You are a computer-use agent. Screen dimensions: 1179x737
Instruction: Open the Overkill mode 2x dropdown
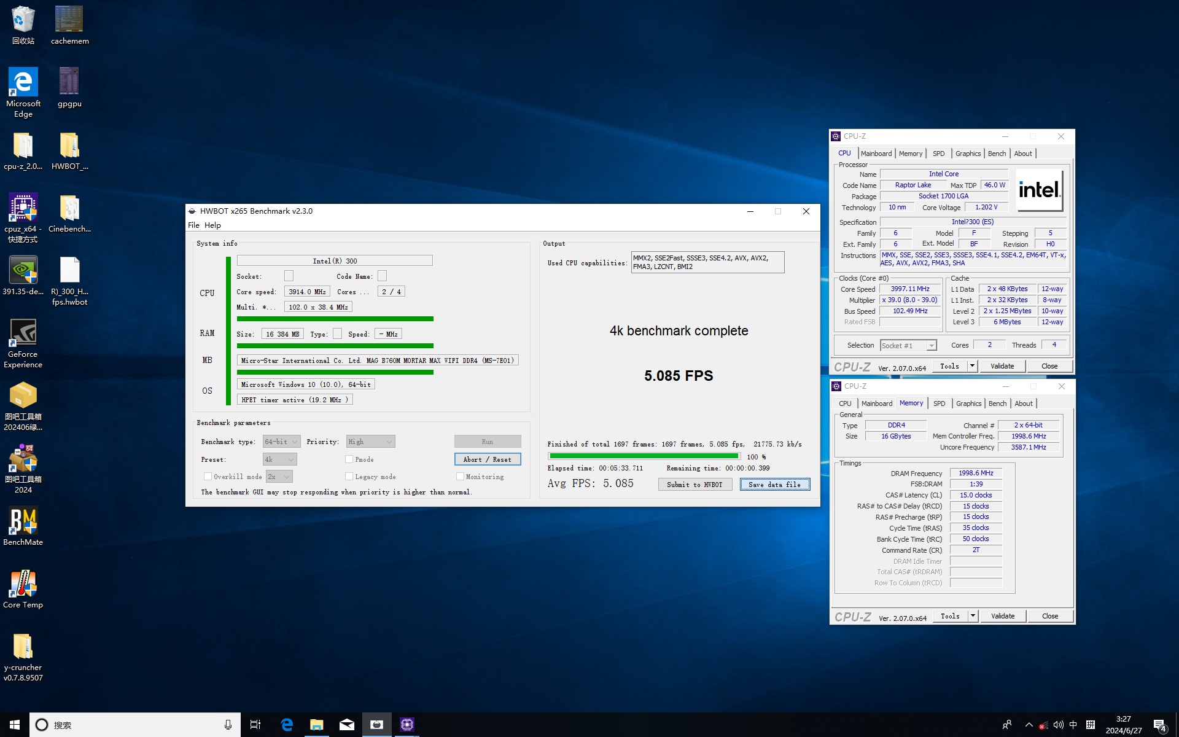(279, 477)
